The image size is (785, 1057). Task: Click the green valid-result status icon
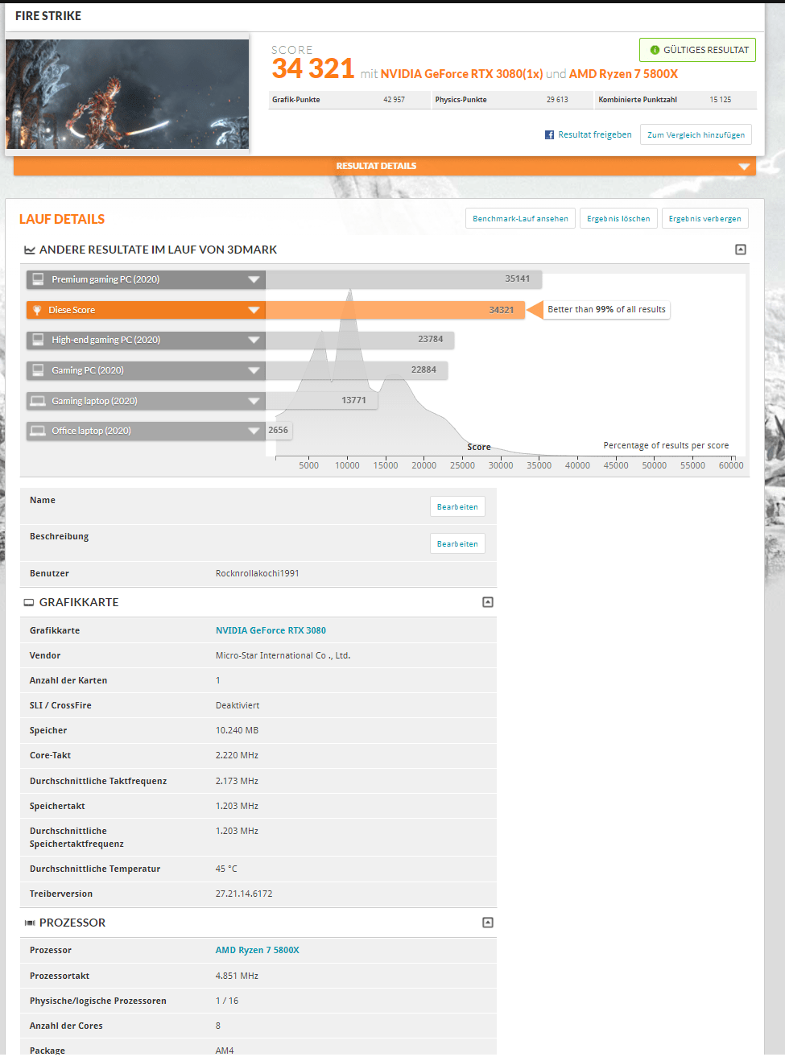tap(655, 50)
